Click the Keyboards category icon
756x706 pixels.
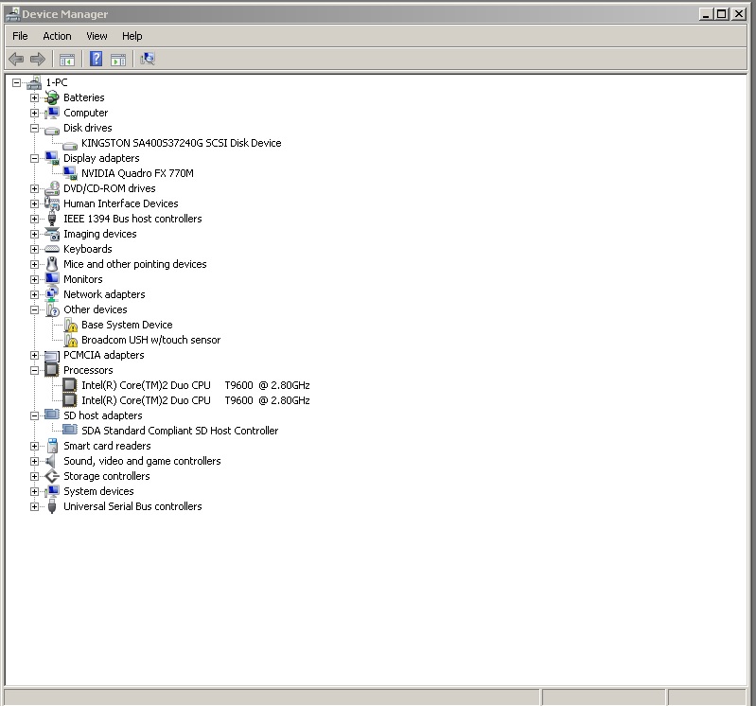coord(52,249)
